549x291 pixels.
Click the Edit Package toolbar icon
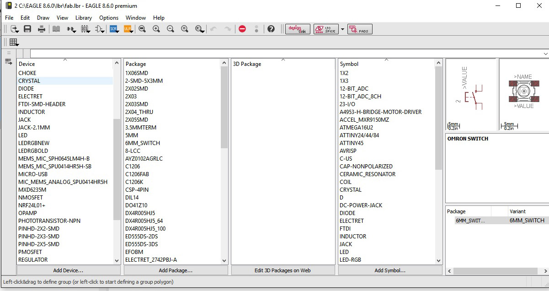pyautogui.click(x=85, y=29)
